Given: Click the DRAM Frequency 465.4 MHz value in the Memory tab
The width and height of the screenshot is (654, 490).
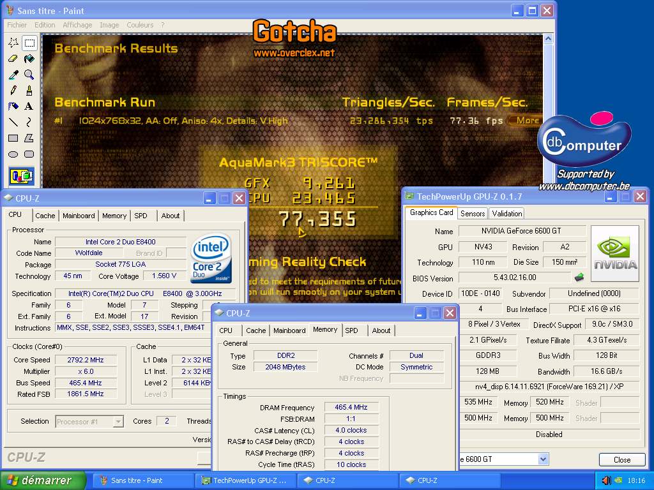Looking at the screenshot, I should [351, 407].
